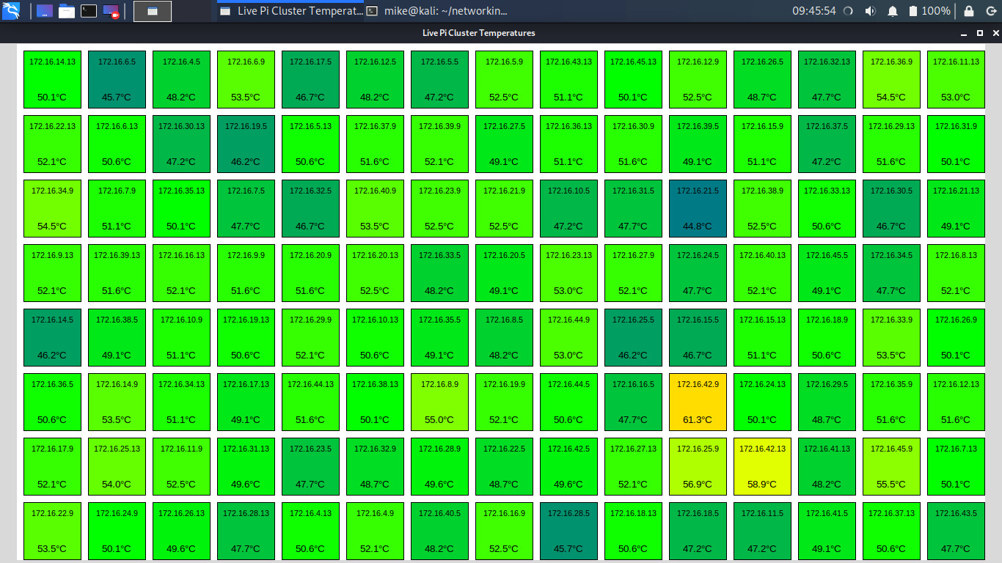Image resolution: width=1002 pixels, height=563 pixels.
Task: Open the file manager from the panel
Action: click(x=67, y=11)
